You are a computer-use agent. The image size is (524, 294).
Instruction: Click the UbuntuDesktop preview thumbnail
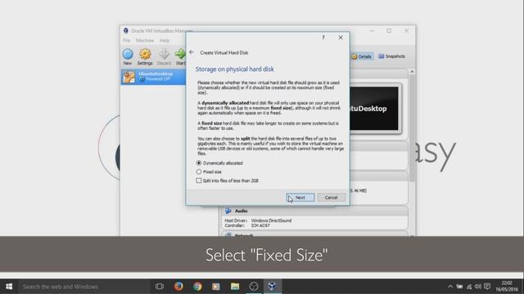tap(374, 109)
